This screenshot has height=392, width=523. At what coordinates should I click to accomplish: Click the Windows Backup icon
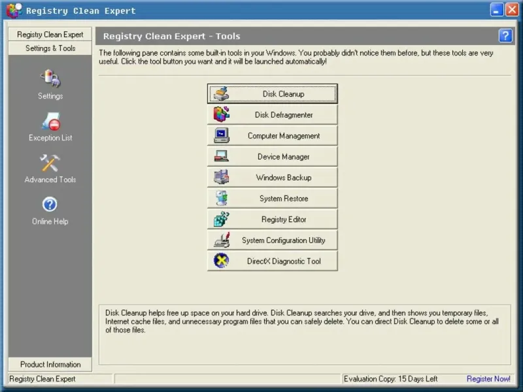coord(222,177)
